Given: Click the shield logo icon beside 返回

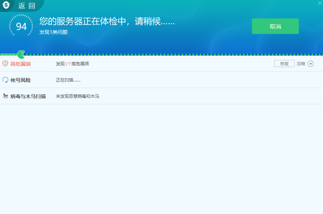Looking at the screenshot, I should (6, 5).
